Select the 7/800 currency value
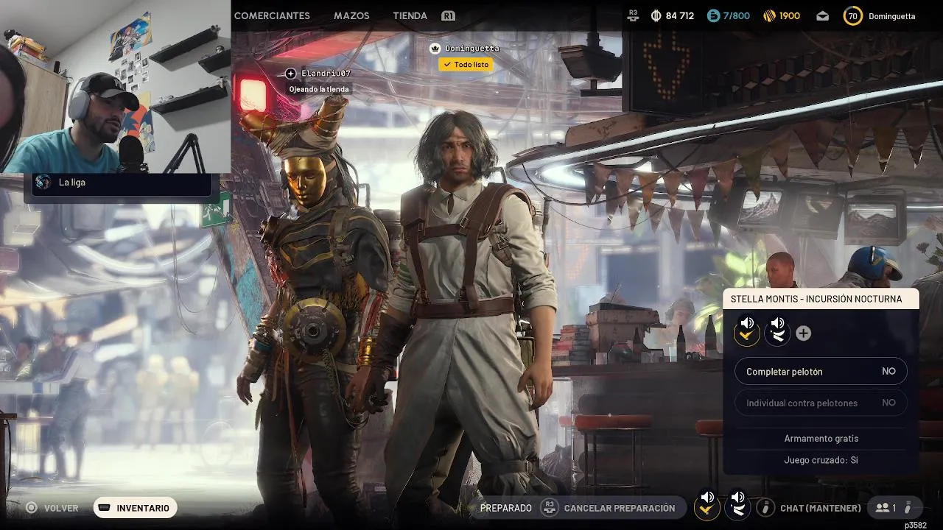This screenshot has width=943, height=530. tap(736, 15)
